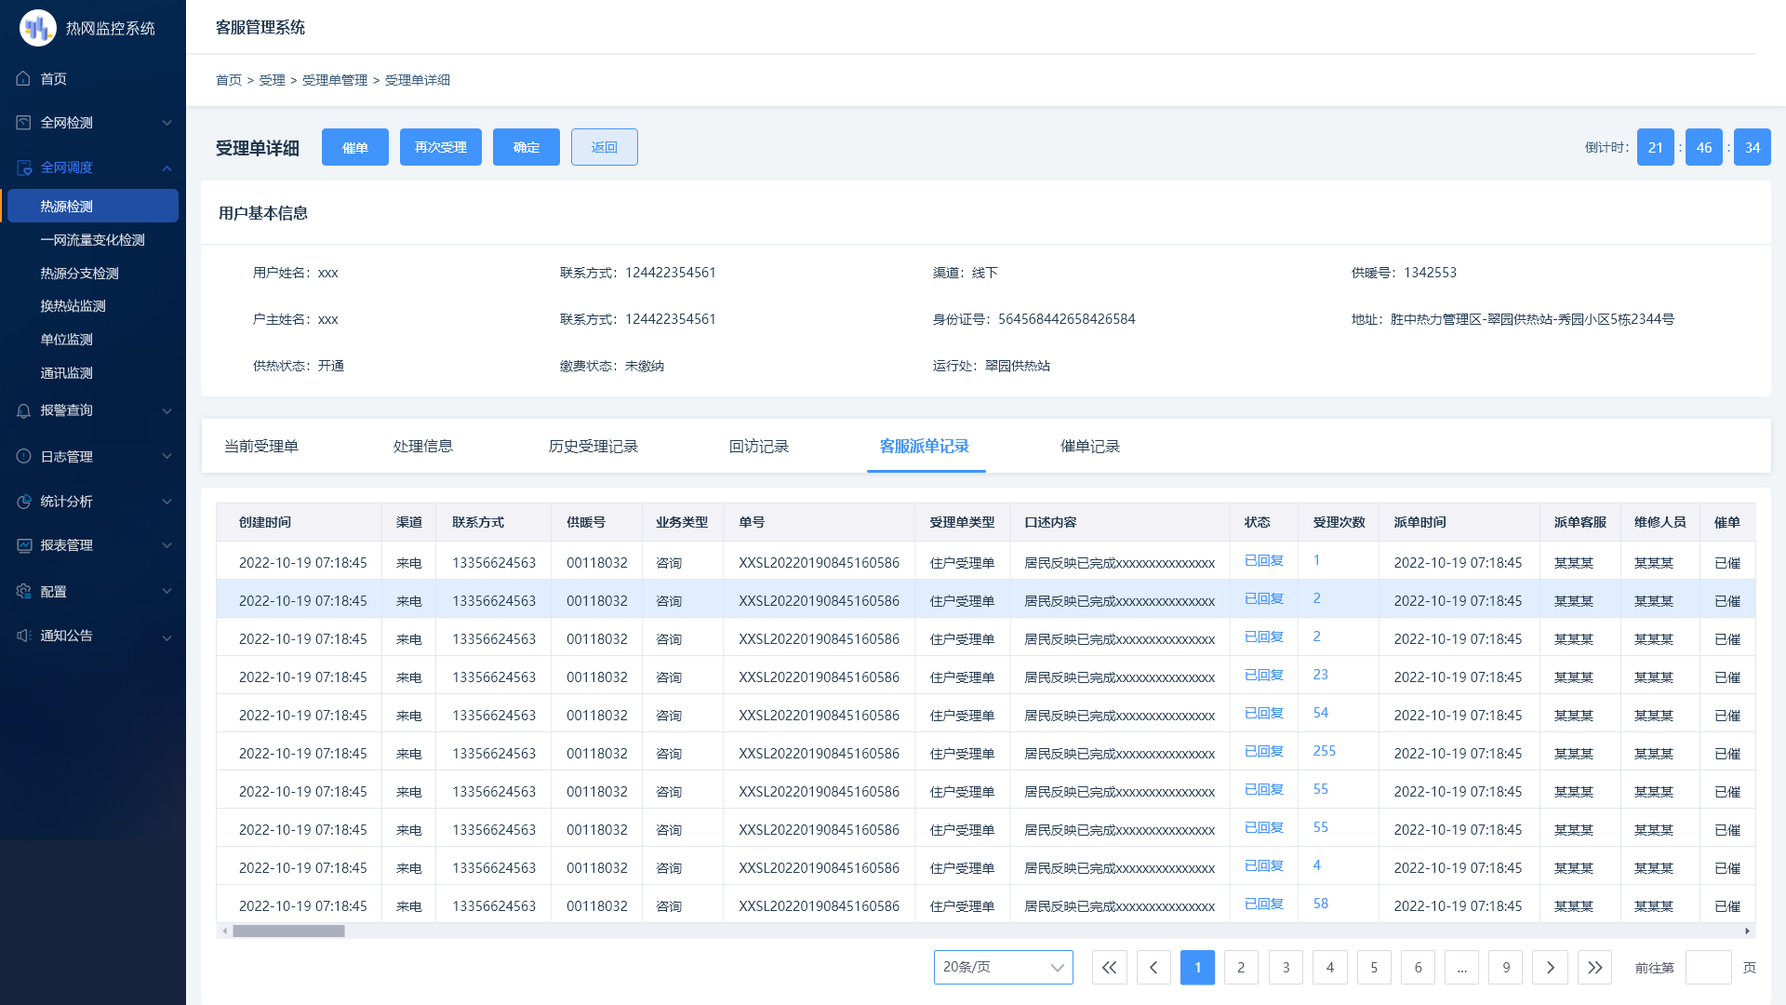Open page 5 in pagination
Screen dimensions: 1786x1005
(x=1374, y=968)
